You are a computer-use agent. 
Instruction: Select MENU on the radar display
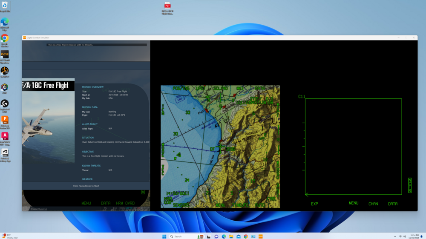(354, 203)
